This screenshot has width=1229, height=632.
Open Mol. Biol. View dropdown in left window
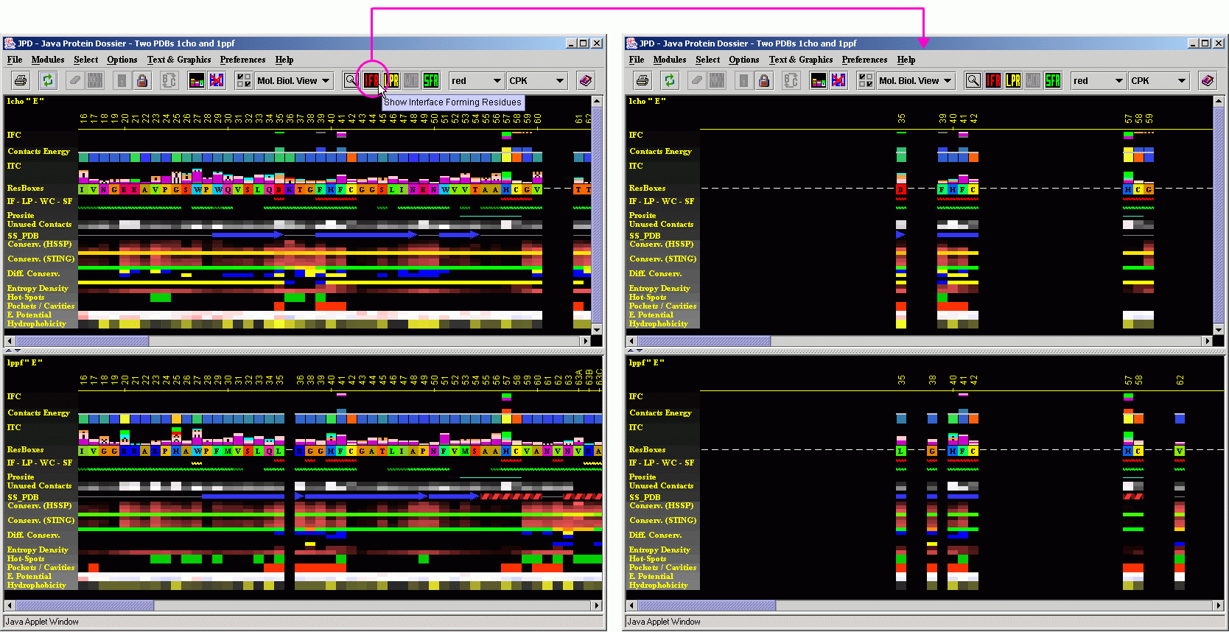[294, 80]
